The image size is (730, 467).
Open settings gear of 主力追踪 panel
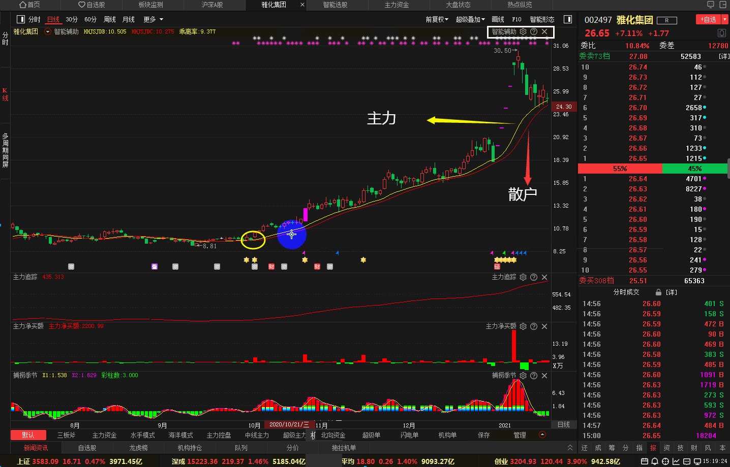523,277
